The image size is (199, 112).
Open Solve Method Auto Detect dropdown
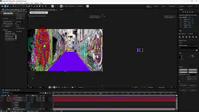20,32
